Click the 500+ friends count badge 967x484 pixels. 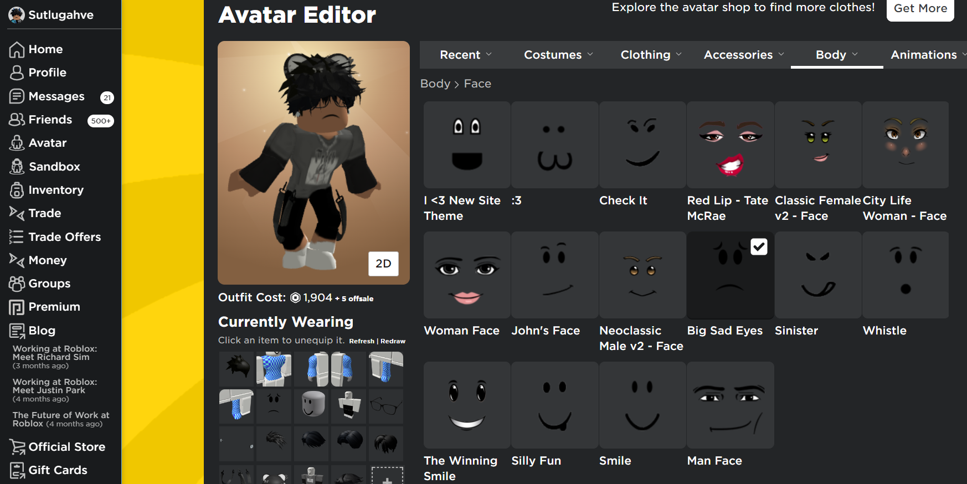coord(101,121)
